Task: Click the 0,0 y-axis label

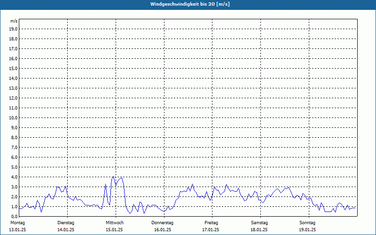Action: [x=14, y=216]
